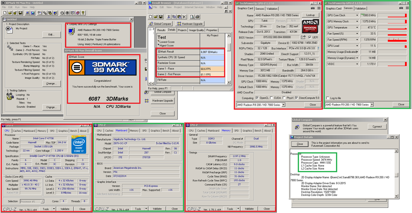This screenshot has height=213, width=412.
Task: Open GPU selector dropdown in GPU-Z Graphics Card window
Action: (x=283, y=105)
